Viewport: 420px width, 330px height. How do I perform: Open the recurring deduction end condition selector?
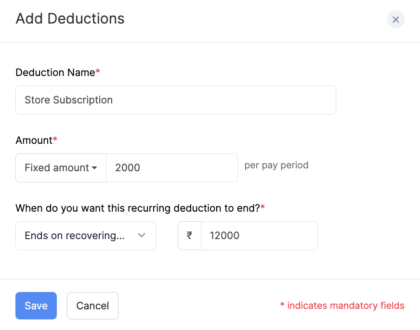pyautogui.click(x=85, y=235)
